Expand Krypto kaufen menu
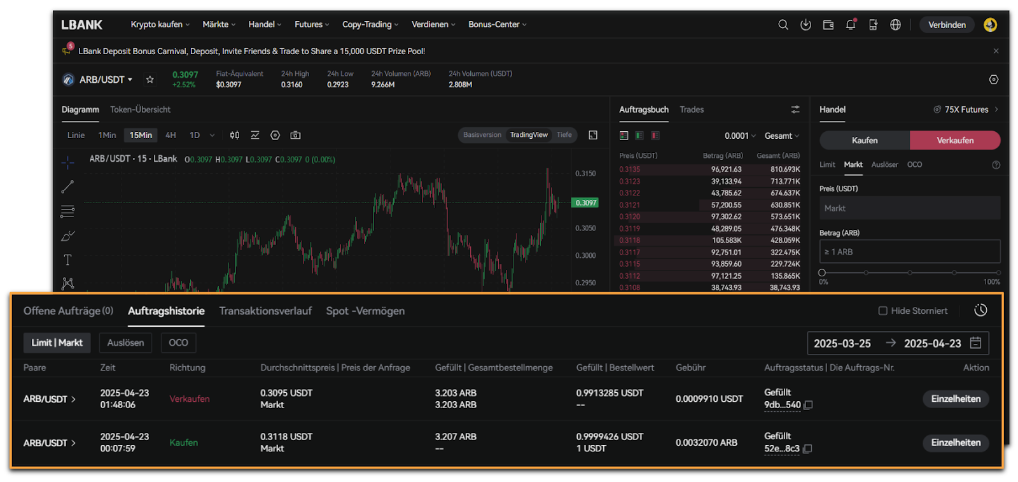This screenshot has width=1018, height=482. click(x=160, y=25)
